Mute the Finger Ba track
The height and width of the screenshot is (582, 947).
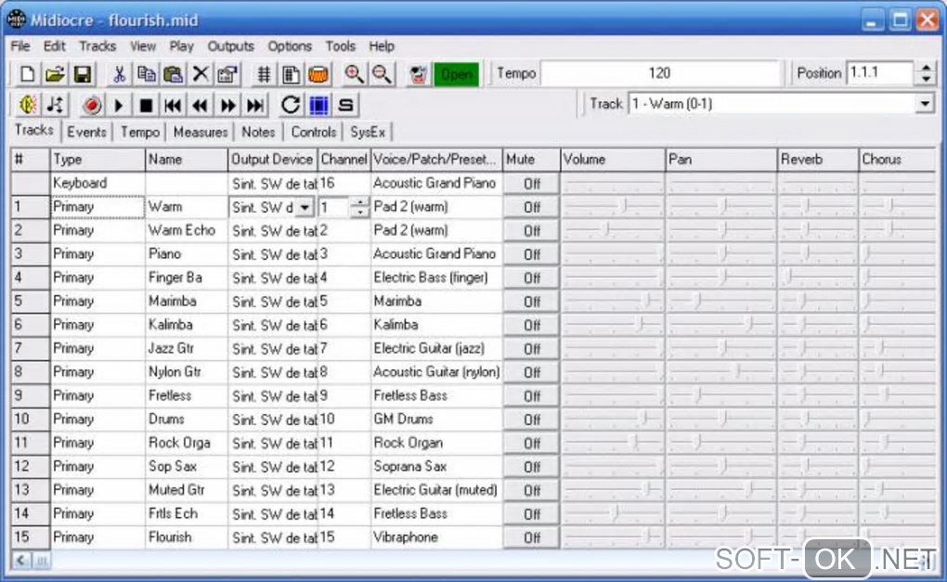click(531, 278)
